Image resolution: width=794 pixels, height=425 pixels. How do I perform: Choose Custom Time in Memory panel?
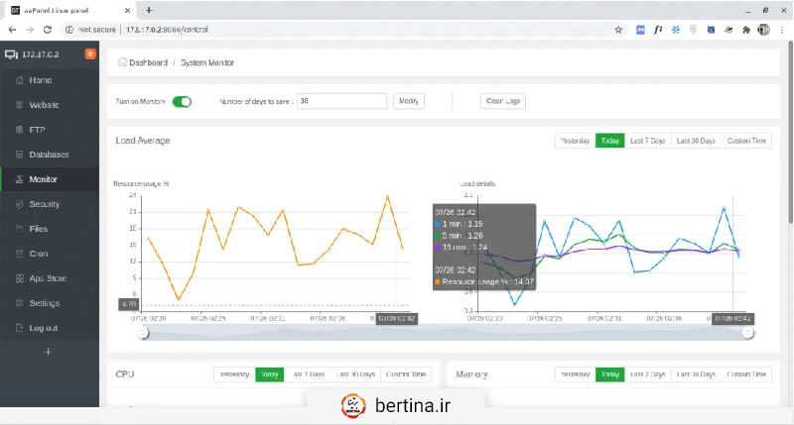tap(746, 374)
